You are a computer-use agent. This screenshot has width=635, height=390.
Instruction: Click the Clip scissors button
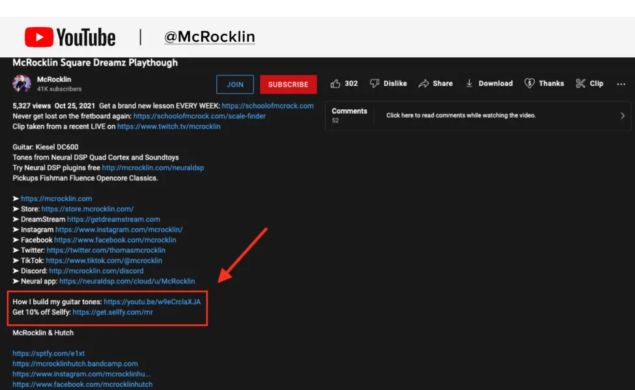(x=589, y=84)
